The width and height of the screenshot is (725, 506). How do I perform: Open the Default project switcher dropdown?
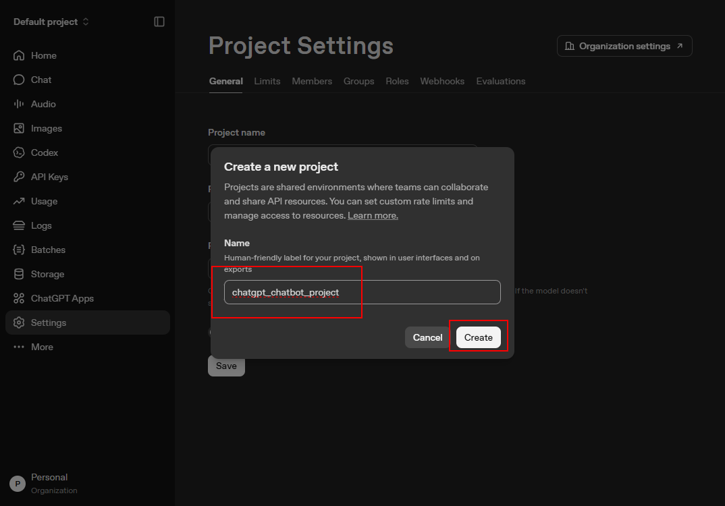pos(51,22)
